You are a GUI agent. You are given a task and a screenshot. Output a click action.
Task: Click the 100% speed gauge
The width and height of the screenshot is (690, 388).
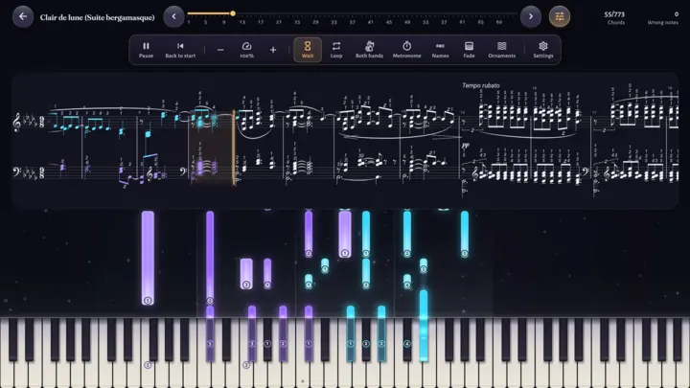point(246,50)
